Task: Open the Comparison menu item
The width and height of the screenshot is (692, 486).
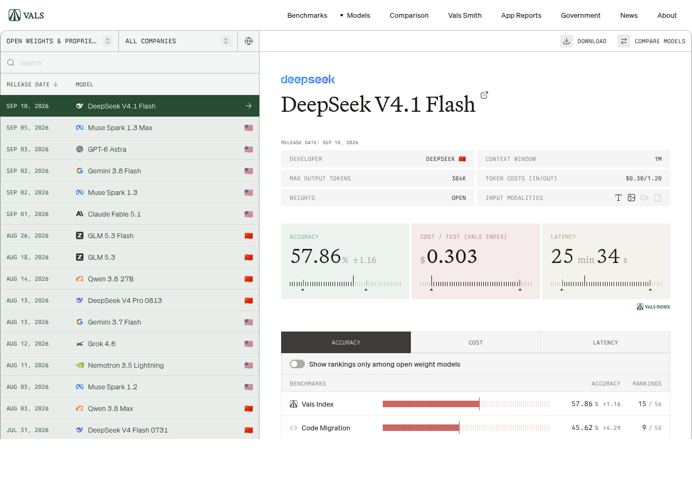Action: click(409, 15)
